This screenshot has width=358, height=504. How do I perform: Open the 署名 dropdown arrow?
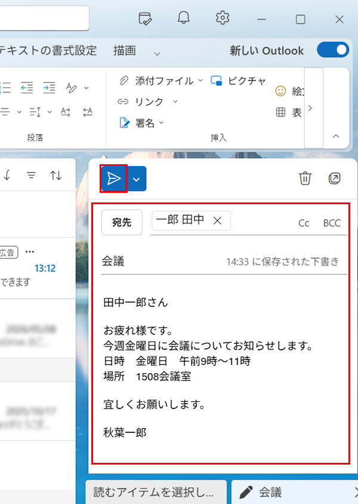click(161, 122)
